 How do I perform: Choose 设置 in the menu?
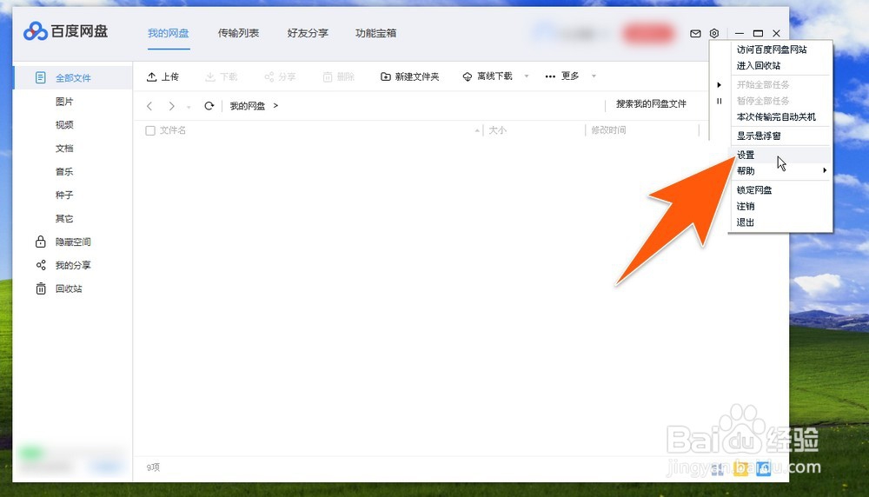pyautogui.click(x=779, y=155)
